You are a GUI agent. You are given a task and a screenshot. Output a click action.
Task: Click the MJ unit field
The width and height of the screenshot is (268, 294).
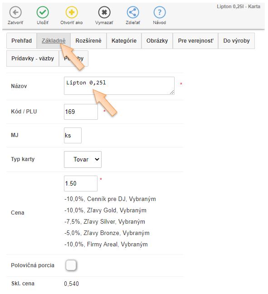pyautogui.click(x=73, y=135)
